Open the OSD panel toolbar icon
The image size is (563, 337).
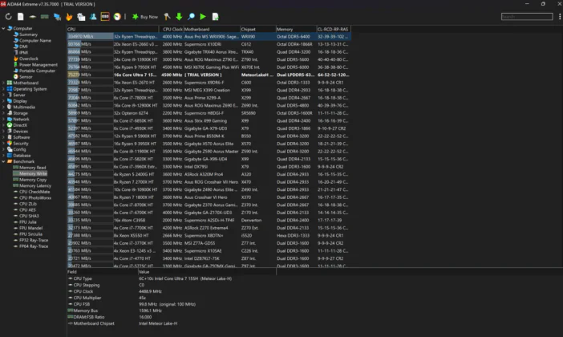105,17
